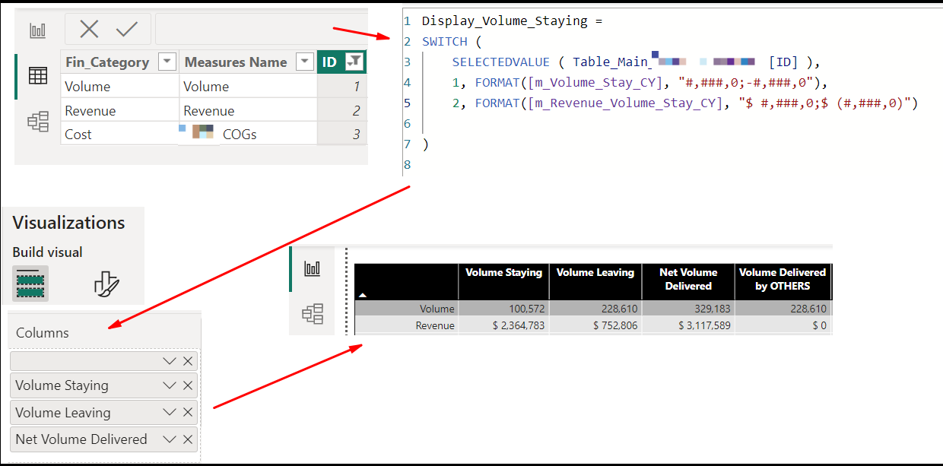Expand the Net Volume Delivered field chevron menu
This screenshot has width=943, height=466.
[x=170, y=439]
